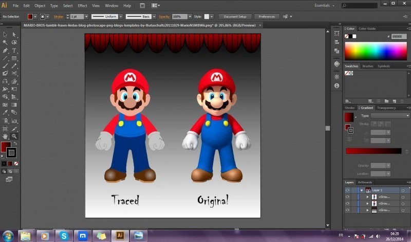Open the Opacity dropdown in control bar

point(190,16)
